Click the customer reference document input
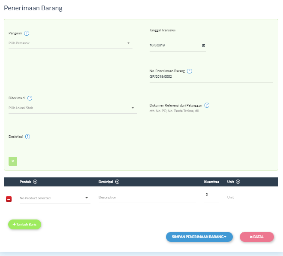Viewport: 283px width, 256px height. [x=211, y=111]
